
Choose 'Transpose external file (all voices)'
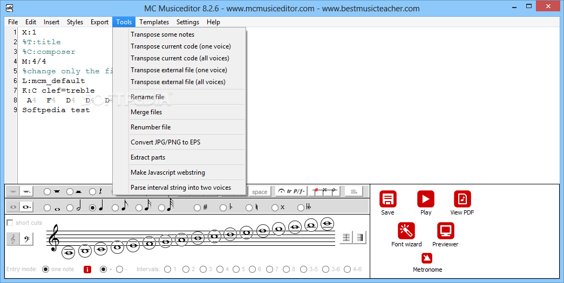(179, 82)
